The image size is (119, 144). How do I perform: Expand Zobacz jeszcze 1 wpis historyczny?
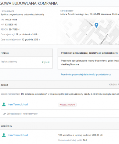(22, 114)
